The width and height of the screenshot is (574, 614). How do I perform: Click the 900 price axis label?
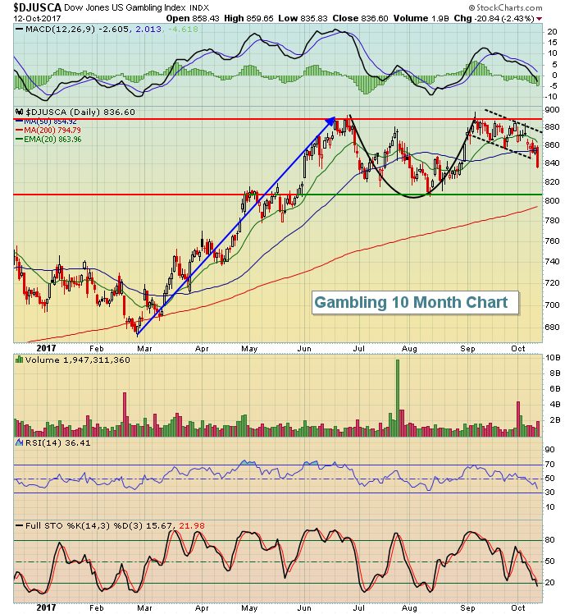point(553,110)
